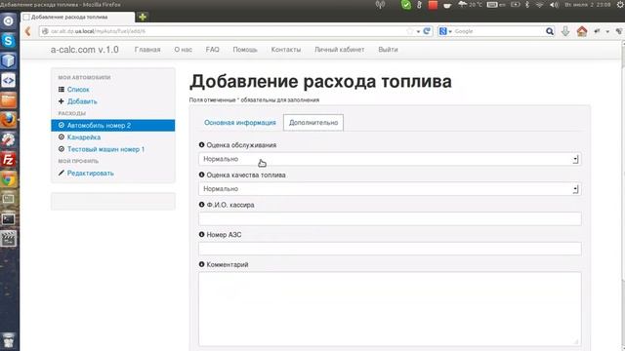Launch VirtualBox from the dock
This screenshot has width=625, height=351.
tap(9, 60)
